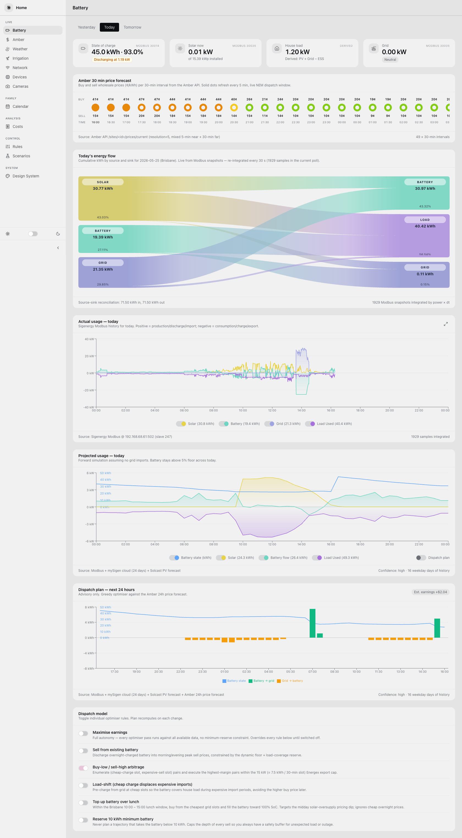Enable Reserve 10 kWh minimum battery
Viewport: 462px width, 838px height.
point(83,820)
